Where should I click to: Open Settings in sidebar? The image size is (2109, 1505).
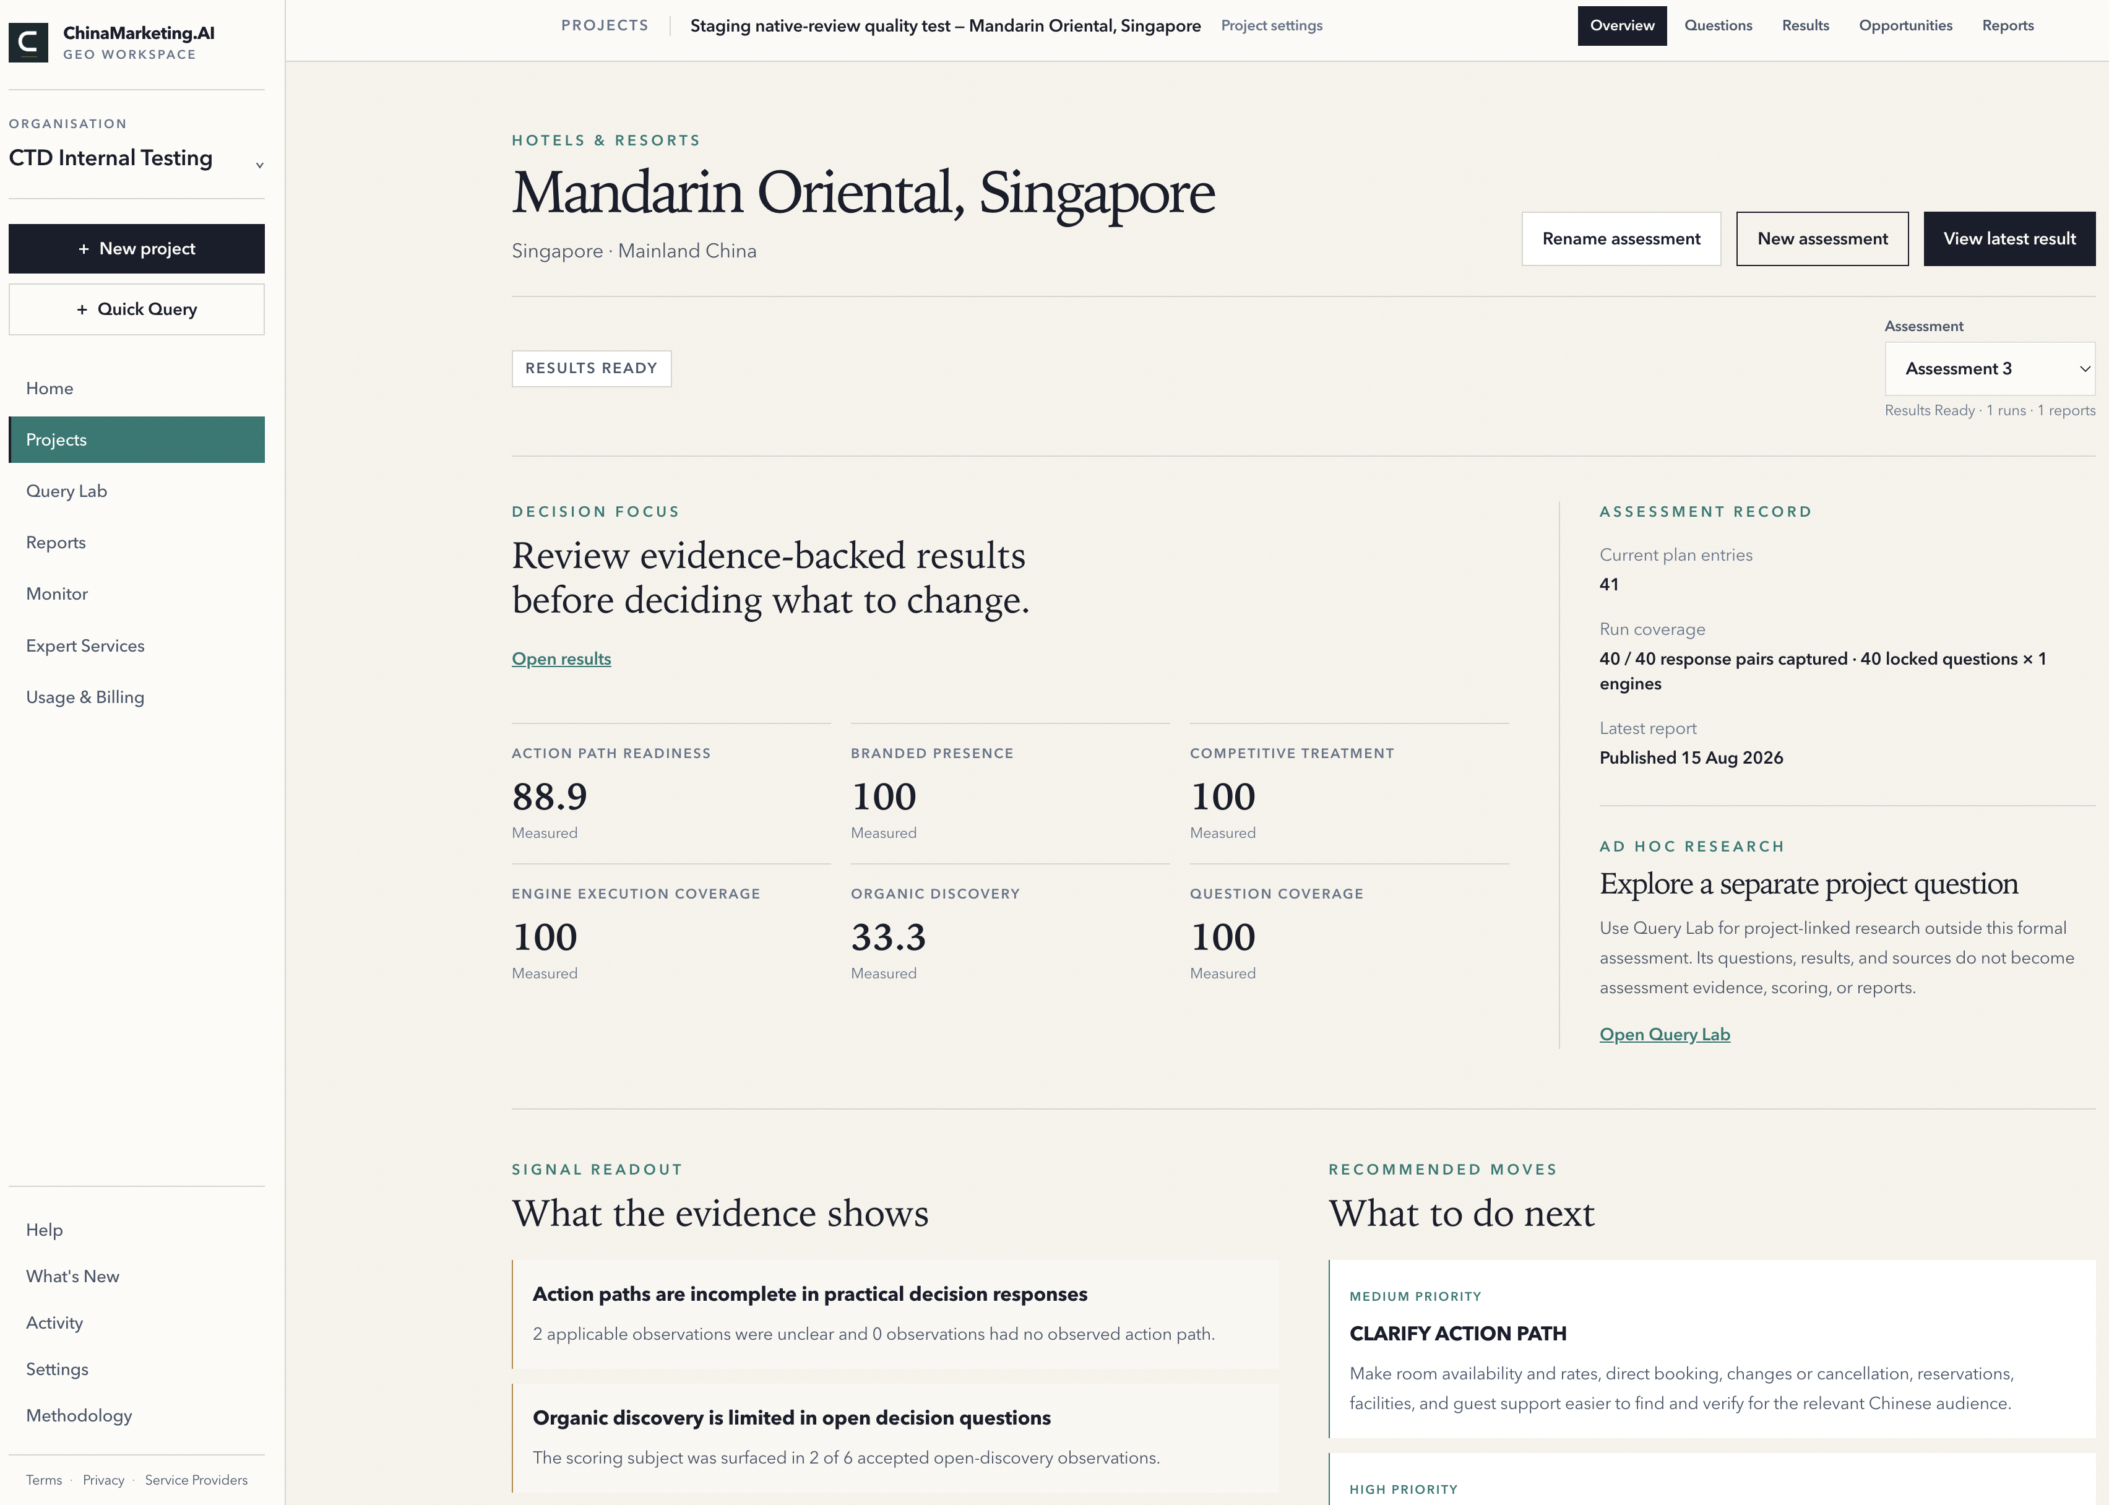pyautogui.click(x=136, y=1369)
